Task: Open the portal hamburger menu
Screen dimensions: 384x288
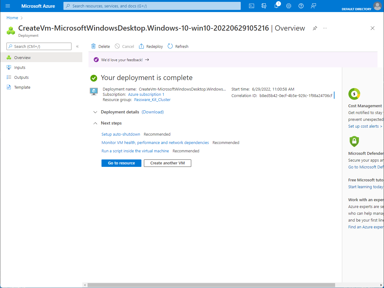Action: pos(8,6)
